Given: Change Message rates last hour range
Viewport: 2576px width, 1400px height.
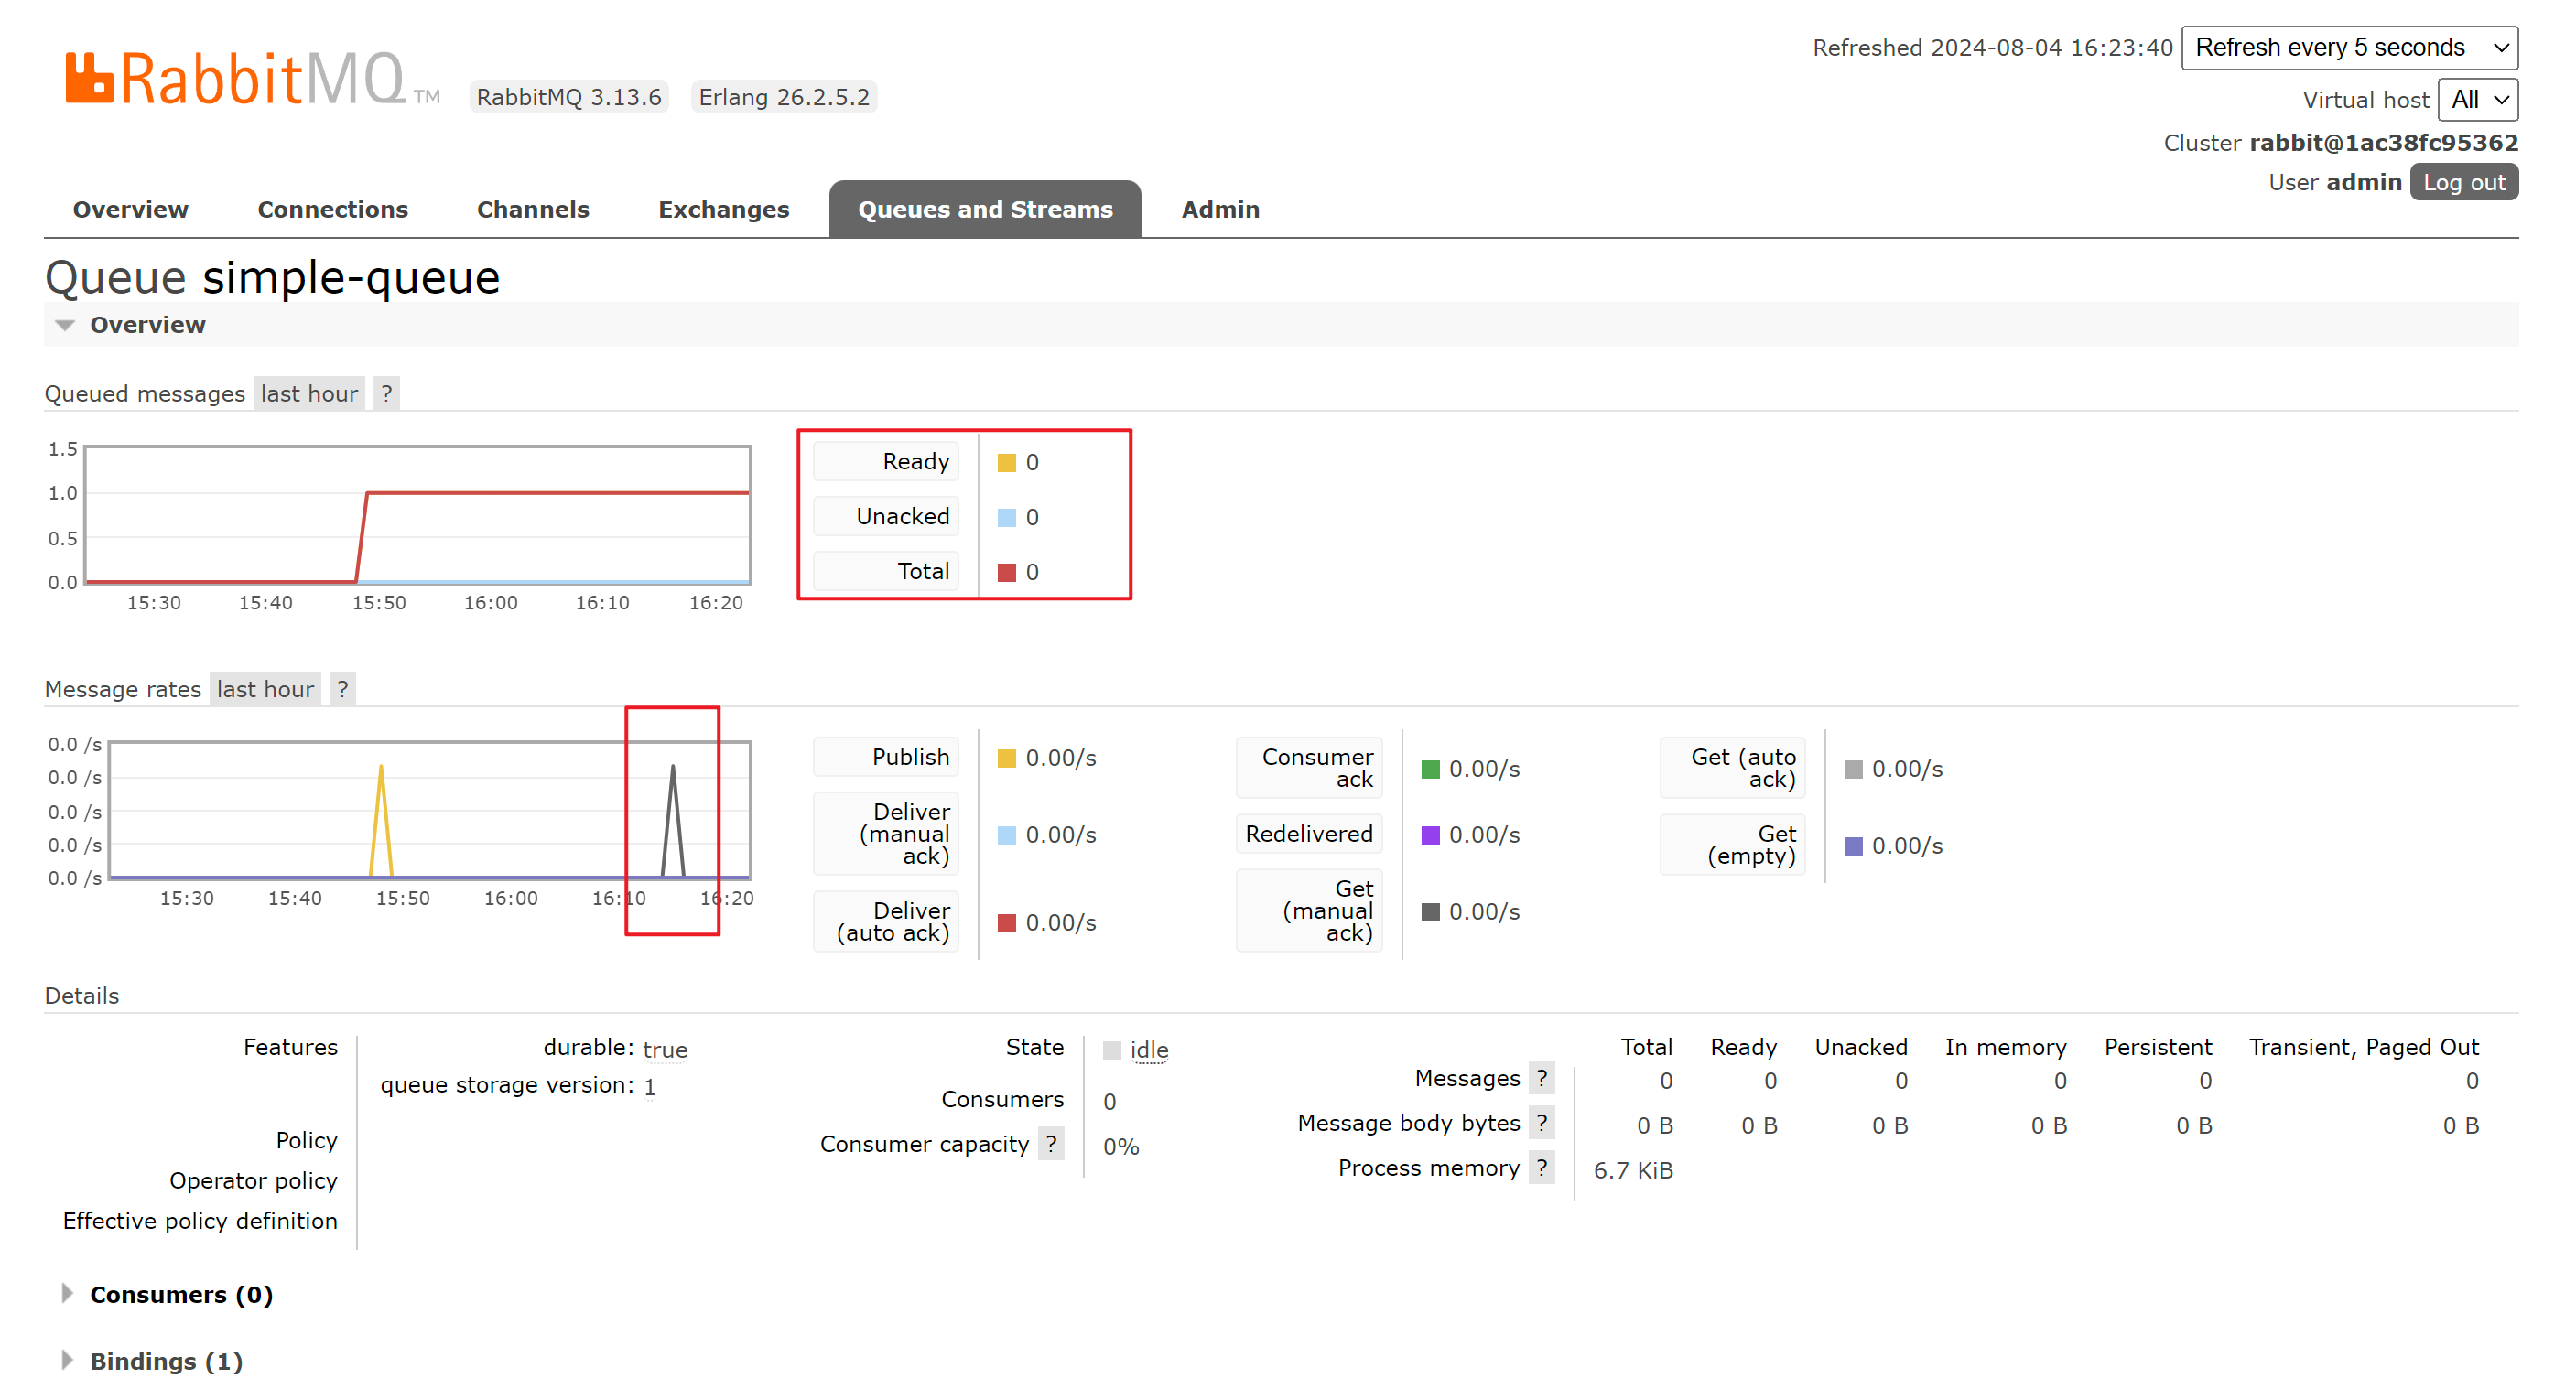Looking at the screenshot, I should [265, 690].
